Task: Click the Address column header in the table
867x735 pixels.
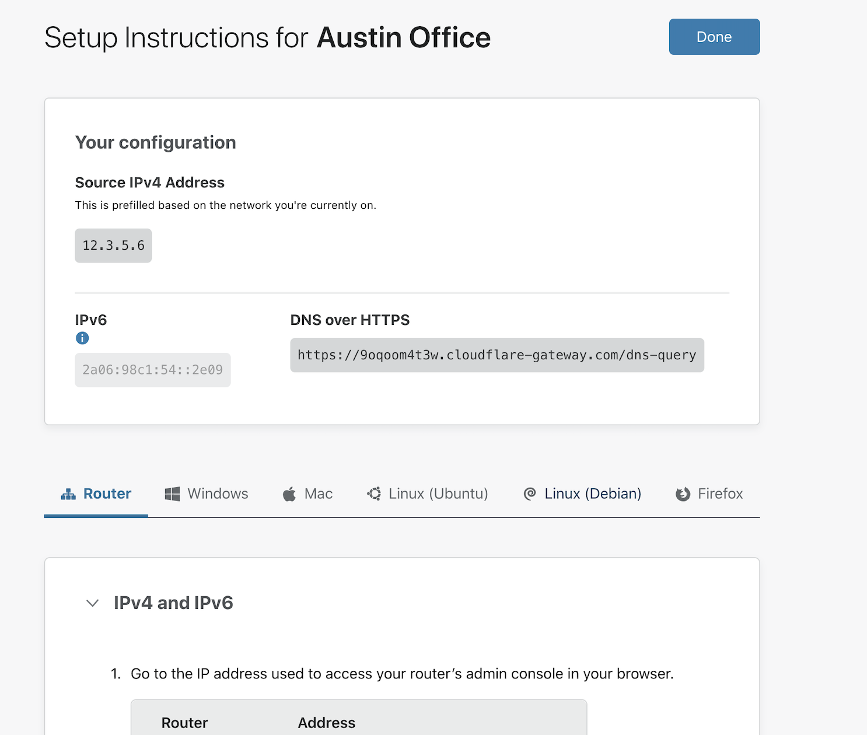Action: pyautogui.click(x=326, y=723)
